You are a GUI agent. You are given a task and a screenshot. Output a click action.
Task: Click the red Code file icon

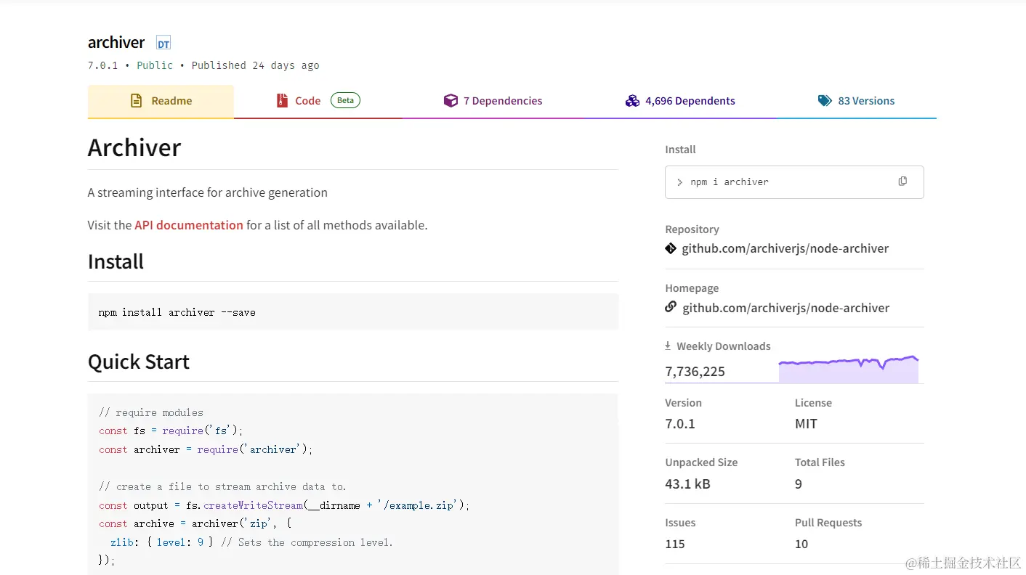pyautogui.click(x=282, y=101)
